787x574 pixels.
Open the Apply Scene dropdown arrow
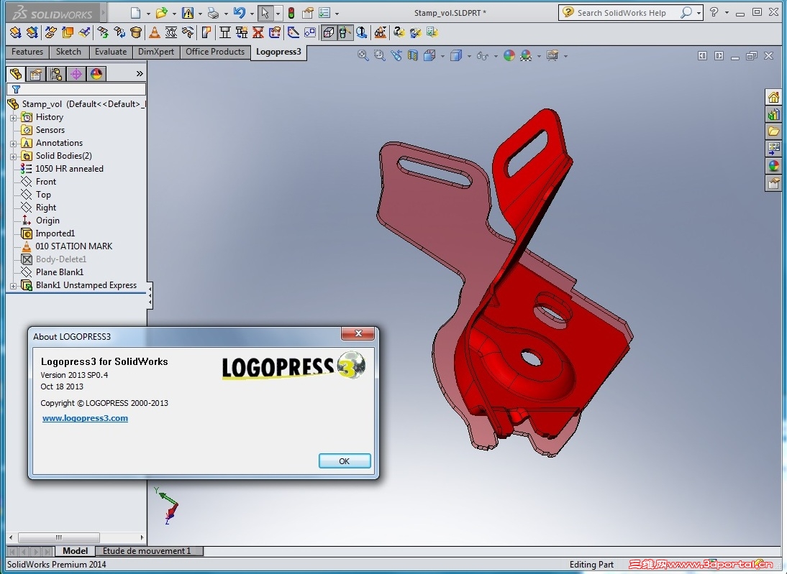(539, 56)
